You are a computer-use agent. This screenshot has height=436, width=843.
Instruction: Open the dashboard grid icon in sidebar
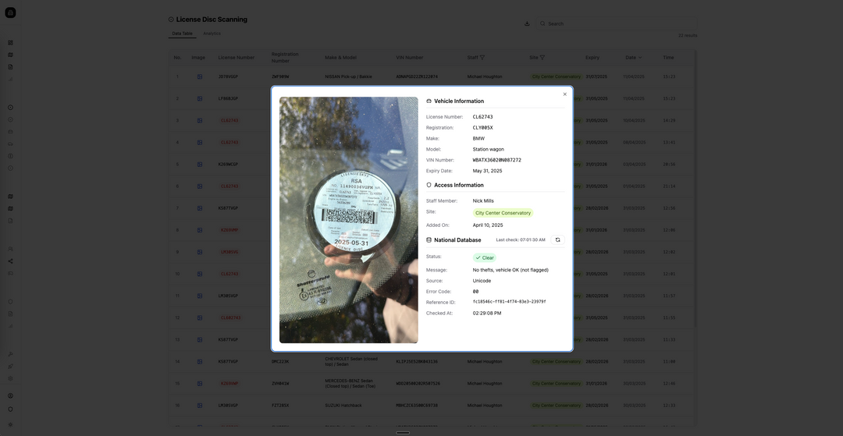click(x=10, y=43)
